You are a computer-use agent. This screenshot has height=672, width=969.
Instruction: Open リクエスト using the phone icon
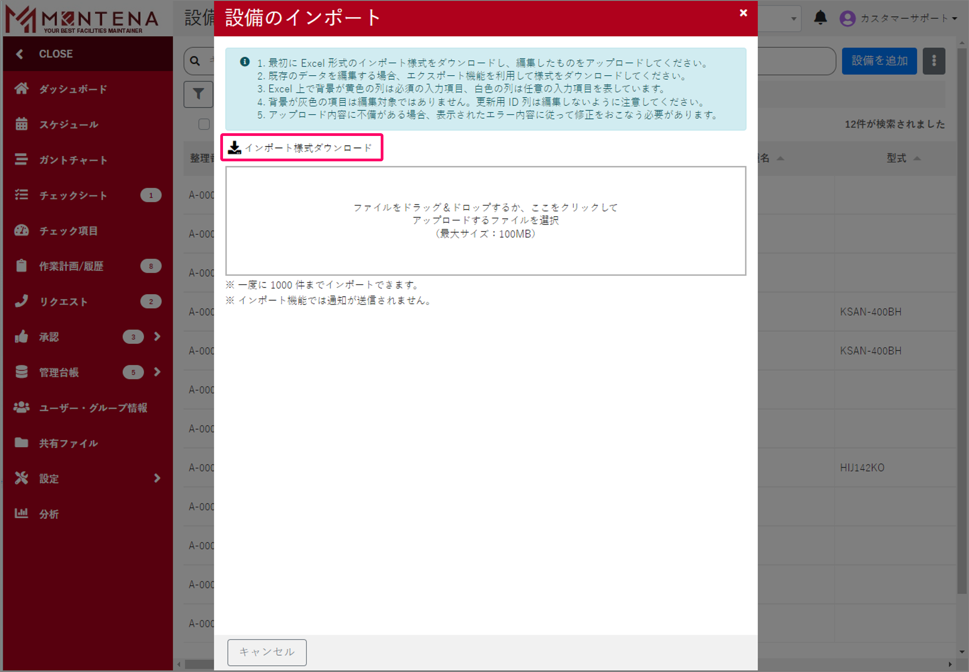click(x=21, y=301)
